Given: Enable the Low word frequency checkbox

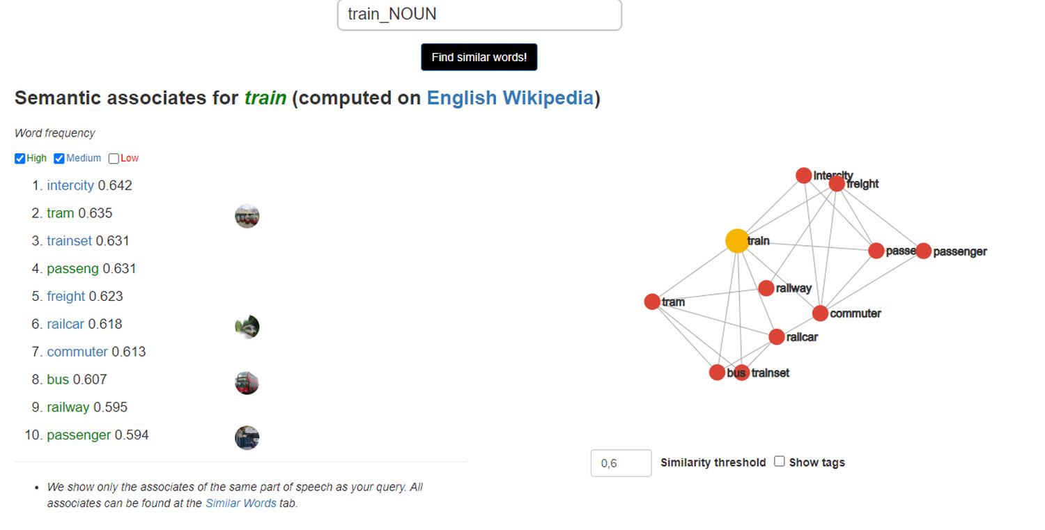Looking at the screenshot, I should [114, 159].
